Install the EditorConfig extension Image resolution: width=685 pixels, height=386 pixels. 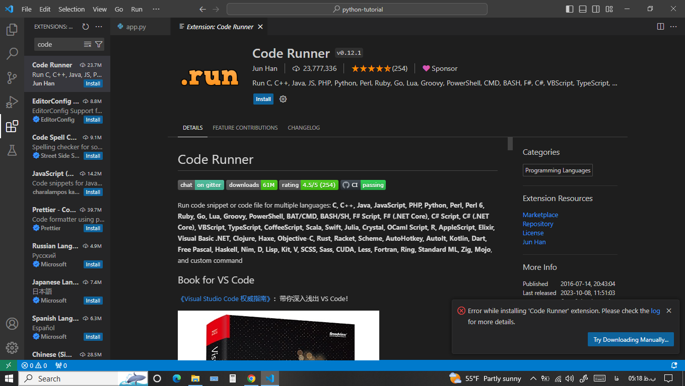pos(93,120)
